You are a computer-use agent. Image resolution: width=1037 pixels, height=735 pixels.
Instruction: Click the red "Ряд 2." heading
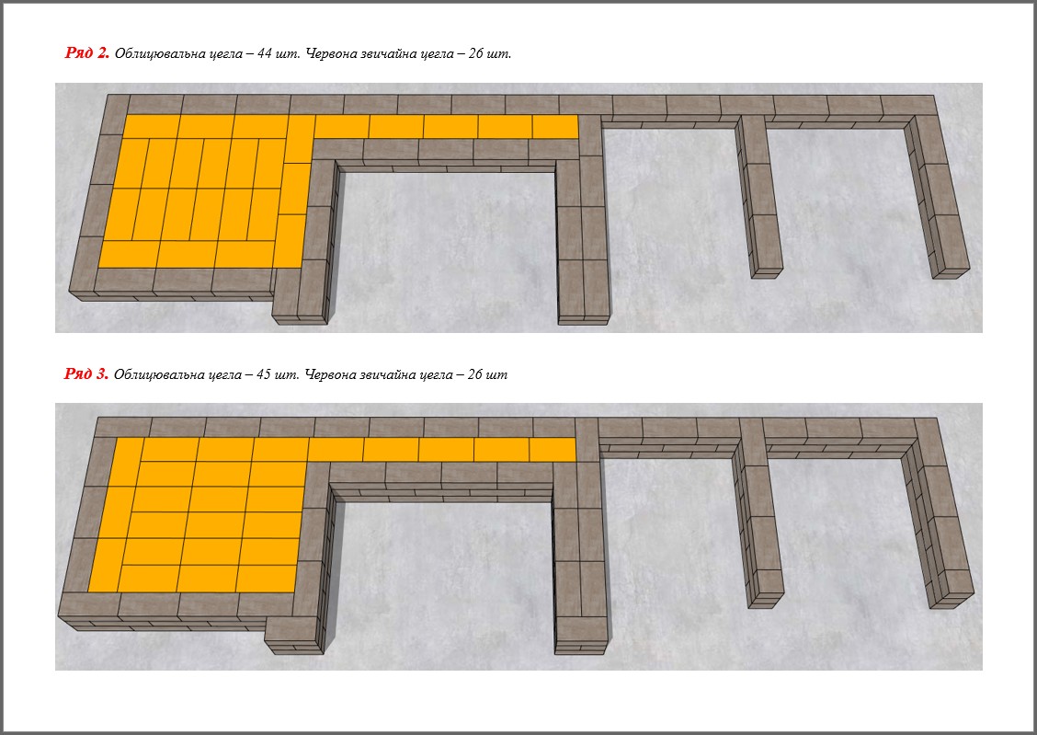[87, 53]
